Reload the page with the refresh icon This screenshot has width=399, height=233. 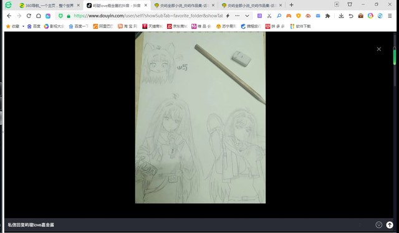click(x=29, y=16)
